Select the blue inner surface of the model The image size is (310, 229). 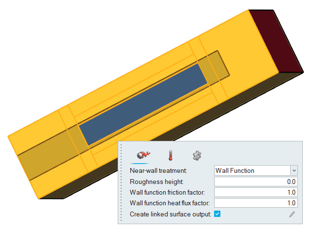pyautogui.click(x=143, y=105)
